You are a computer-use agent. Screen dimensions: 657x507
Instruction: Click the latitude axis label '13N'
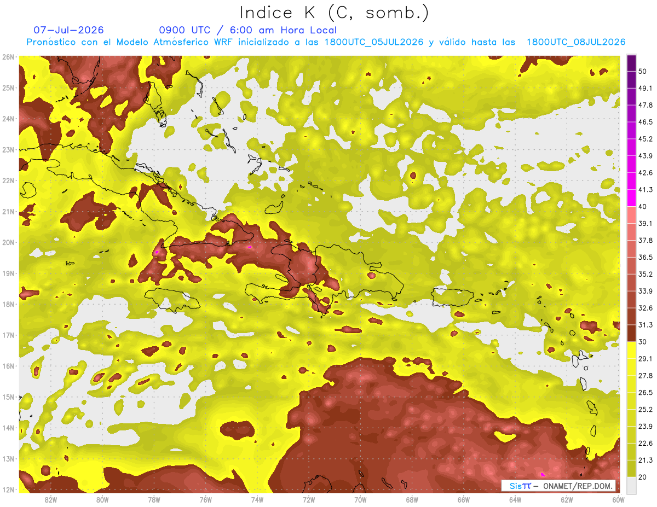[8, 459]
